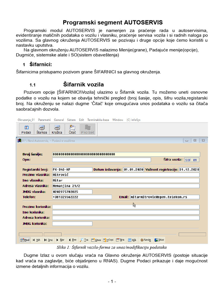Click the Šifra vozila field SIF 09

192,160
